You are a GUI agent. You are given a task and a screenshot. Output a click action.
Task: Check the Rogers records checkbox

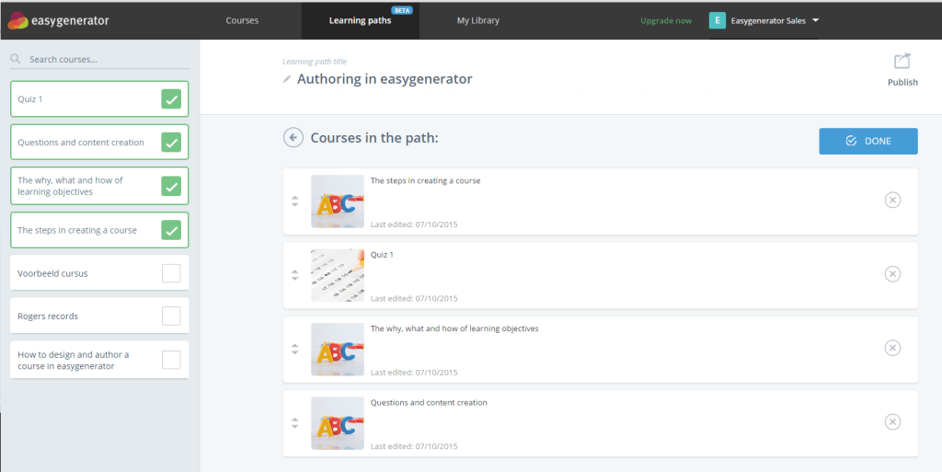171,316
